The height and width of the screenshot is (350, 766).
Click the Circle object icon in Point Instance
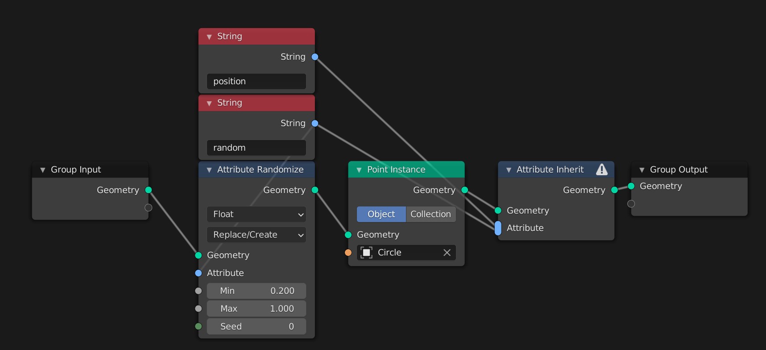[x=366, y=252]
